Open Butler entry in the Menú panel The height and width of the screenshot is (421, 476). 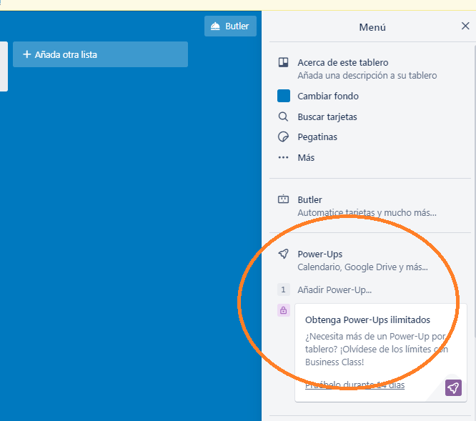(x=309, y=199)
